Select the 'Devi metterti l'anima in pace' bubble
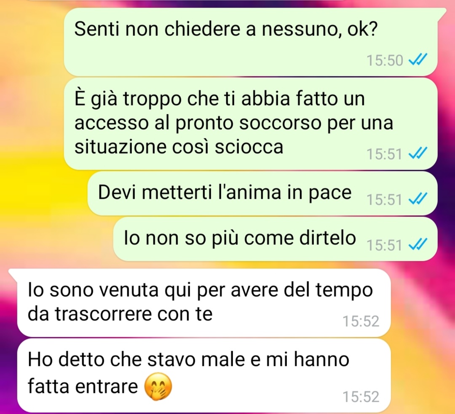Image resolution: width=455 pixels, height=414 pixels. tap(262, 193)
